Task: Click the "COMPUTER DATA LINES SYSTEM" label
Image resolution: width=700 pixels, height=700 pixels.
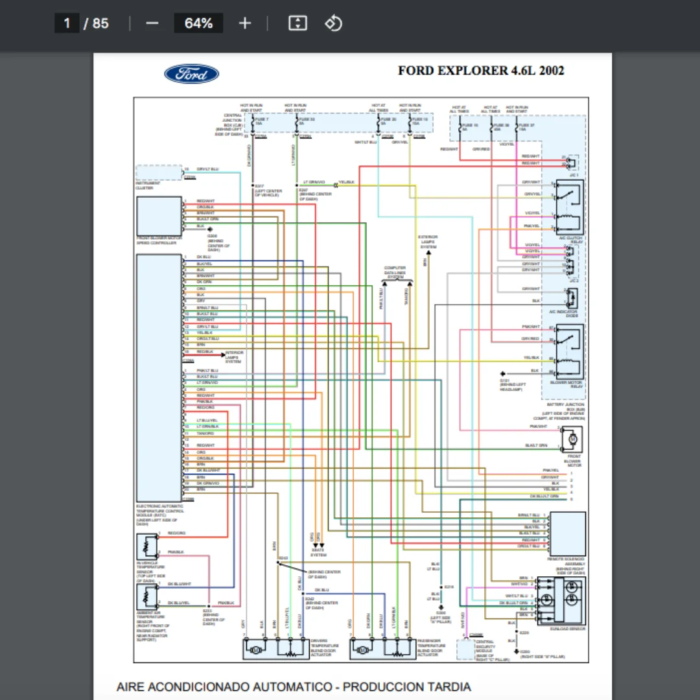Action: (x=395, y=273)
